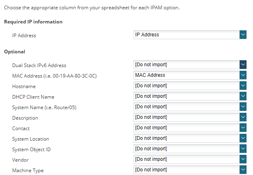The height and width of the screenshot is (175, 253).
Task: Click the Dual Stack IPv6 "[Do not import]" field
Action: [x=186, y=65]
